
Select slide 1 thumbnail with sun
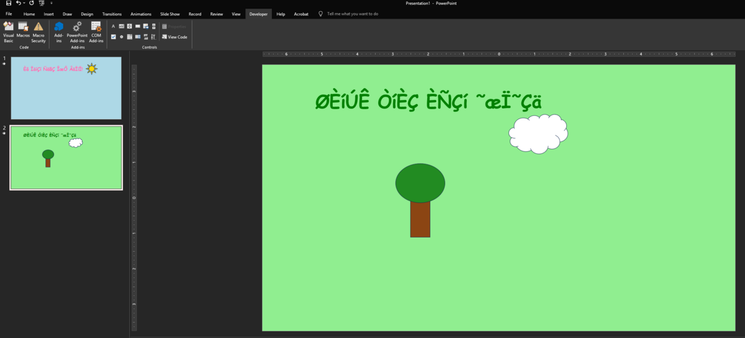point(66,87)
